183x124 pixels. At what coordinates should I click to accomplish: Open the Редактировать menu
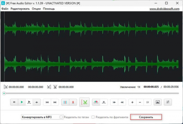[x=20, y=9]
